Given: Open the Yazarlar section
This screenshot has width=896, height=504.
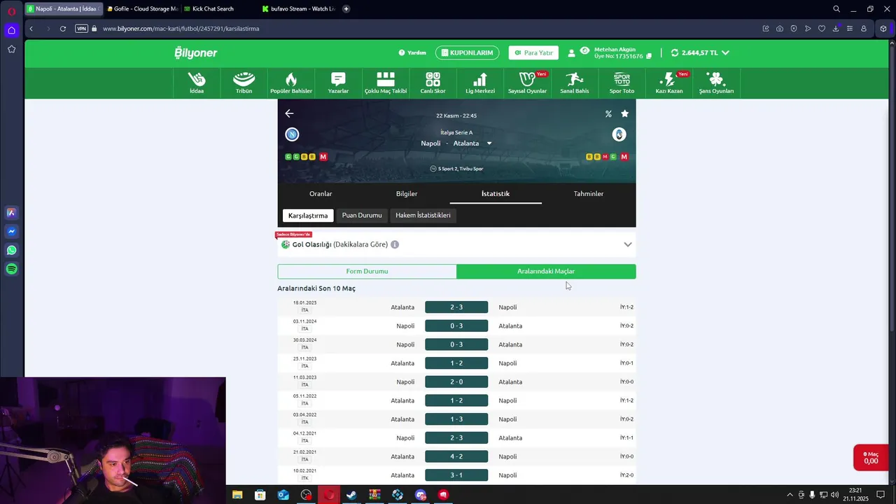Looking at the screenshot, I should coord(338,83).
